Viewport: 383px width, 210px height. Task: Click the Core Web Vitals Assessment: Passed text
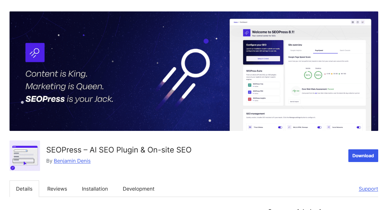pos(318,89)
